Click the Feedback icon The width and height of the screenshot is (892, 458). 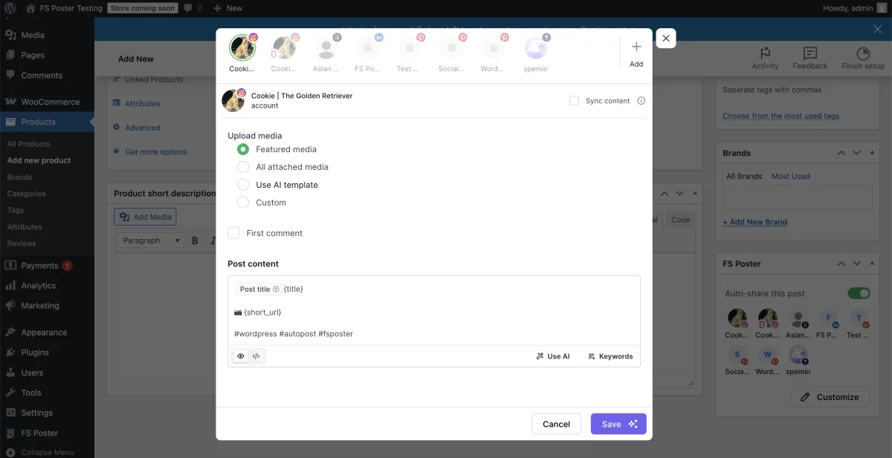click(x=810, y=53)
